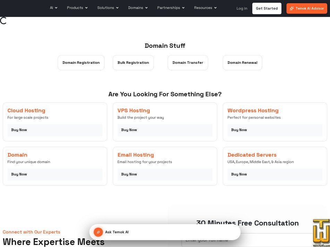This screenshot has height=247, width=330.
Task: Open the Solutions nav menu
Action: 108,8
